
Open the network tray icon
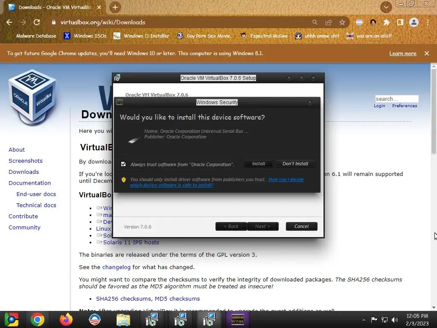point(385,320)
